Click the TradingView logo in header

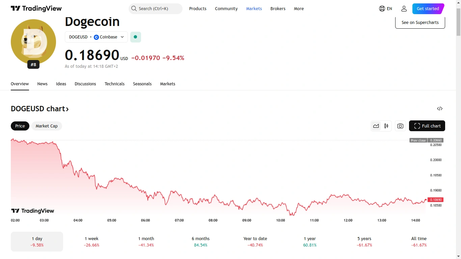tap(36, 9)
